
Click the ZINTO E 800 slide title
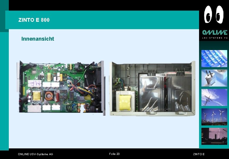tap(34, 20)
